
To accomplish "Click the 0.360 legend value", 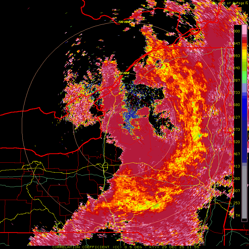I will (234, 179).
